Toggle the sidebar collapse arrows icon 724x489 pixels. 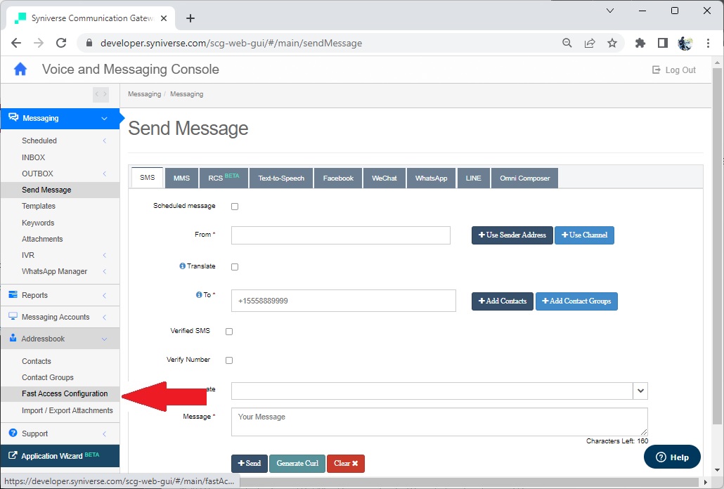(x=101, y=94)
